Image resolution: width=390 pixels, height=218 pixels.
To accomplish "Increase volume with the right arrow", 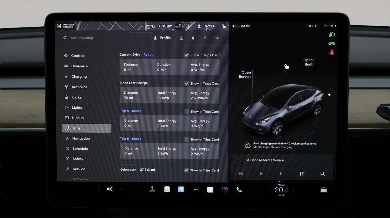I will pos(122,189).
